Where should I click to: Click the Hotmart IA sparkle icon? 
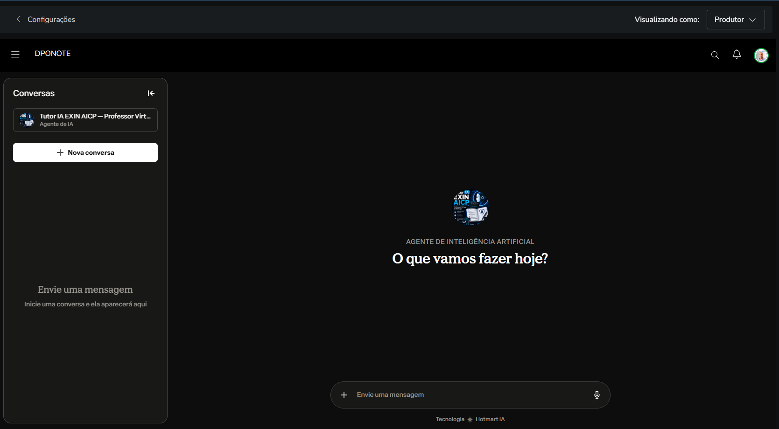pyautogui.click(x=470, y=420)
